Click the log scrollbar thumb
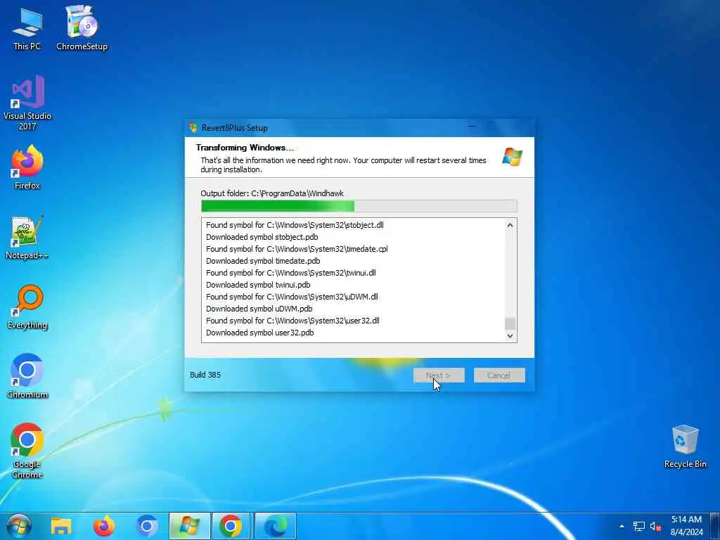 coord(510,323)
